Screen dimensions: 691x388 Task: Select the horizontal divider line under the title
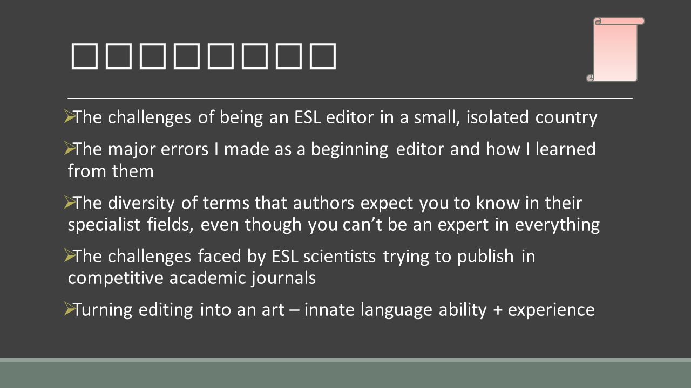point(350,99)
